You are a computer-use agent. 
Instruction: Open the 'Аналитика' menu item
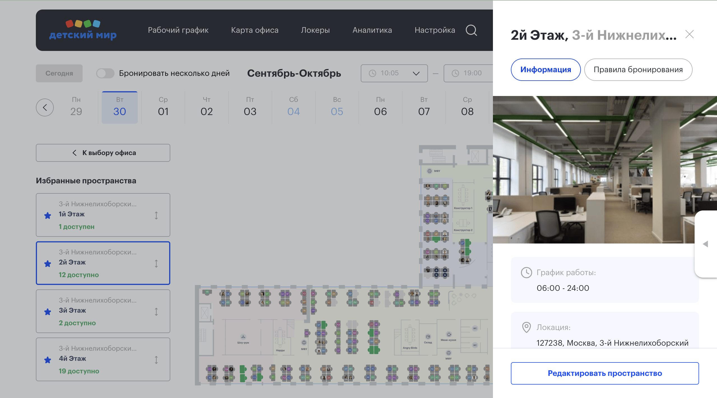click(372, 30)
